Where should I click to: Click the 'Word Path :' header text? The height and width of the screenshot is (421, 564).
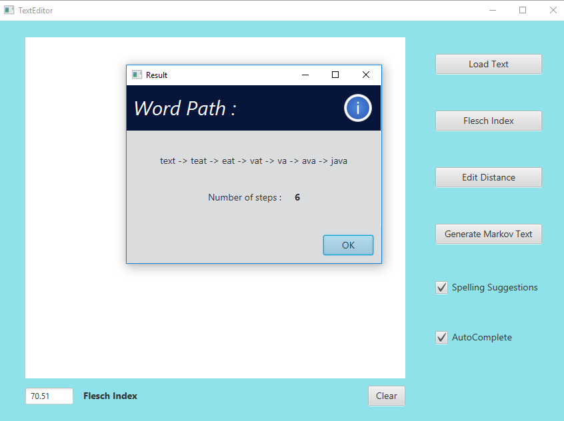pos(185,108)
